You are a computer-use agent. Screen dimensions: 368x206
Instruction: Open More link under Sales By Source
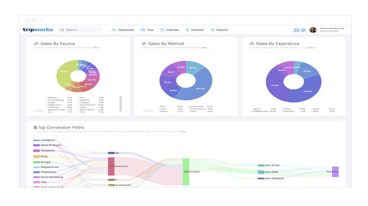(96, 47)
